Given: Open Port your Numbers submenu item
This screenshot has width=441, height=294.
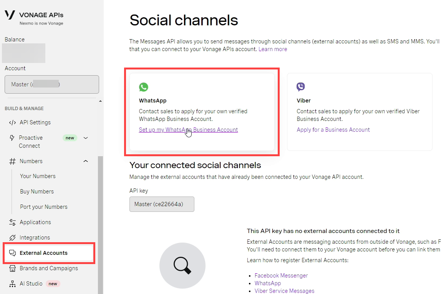Looking at the screenshot, I should pyautogui.click(x=43, y=207).
